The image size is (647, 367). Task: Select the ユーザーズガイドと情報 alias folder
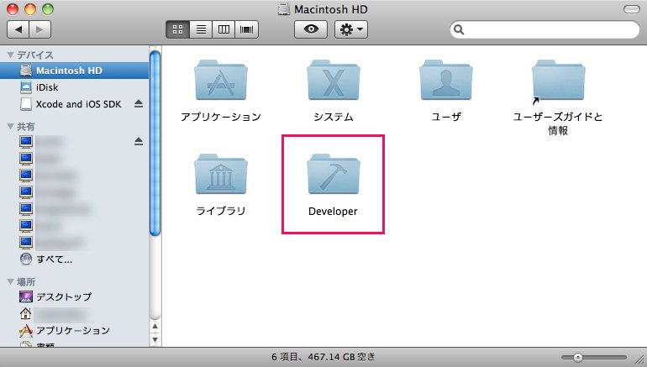(x=558, y=80)
